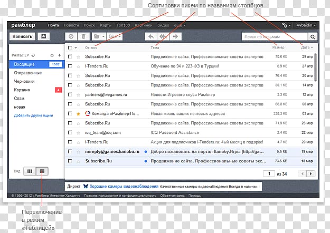The image size is (330, 233).
Task: Open the Спам folder
Action: (x=19, y=99)
